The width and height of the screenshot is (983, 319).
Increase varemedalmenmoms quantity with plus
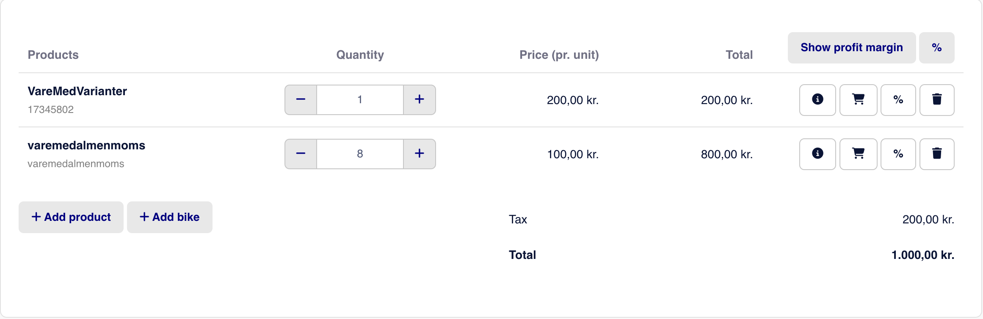tap(420, 154)
